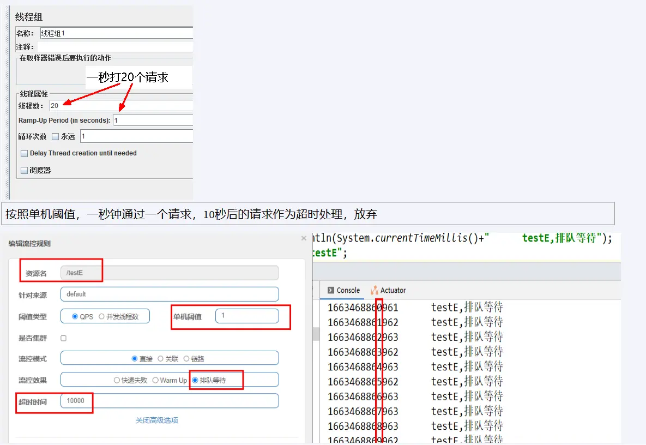Switch to the Actuator tab
The image size is (646, 445).
388,290
